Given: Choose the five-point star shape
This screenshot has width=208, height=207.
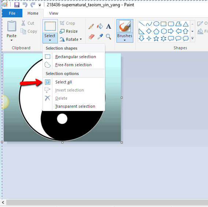Looking at the screenshot, I should tap(156, 39).
